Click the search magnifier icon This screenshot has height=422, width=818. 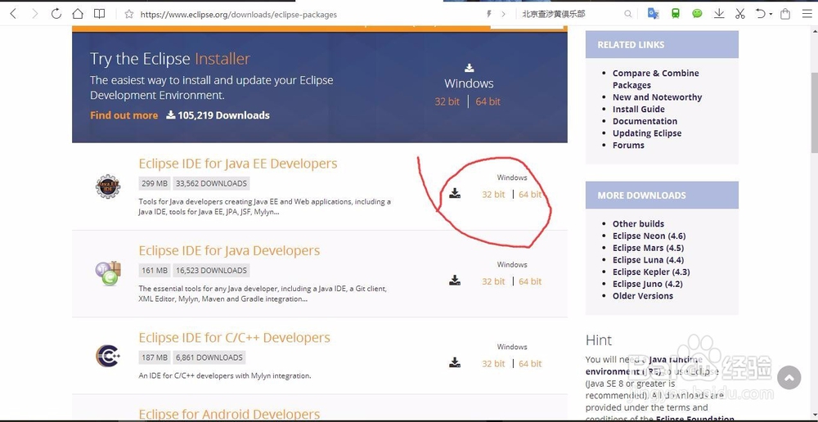pyautogui.click(x=628, y=14)
